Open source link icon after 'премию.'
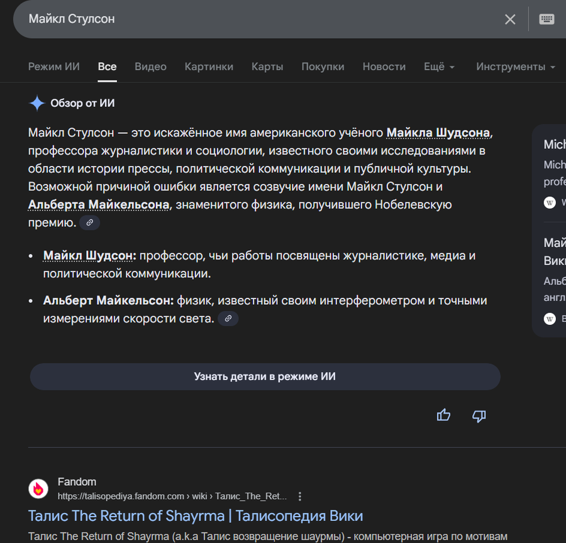The image size is (566, 543). [x=90, y=223]
